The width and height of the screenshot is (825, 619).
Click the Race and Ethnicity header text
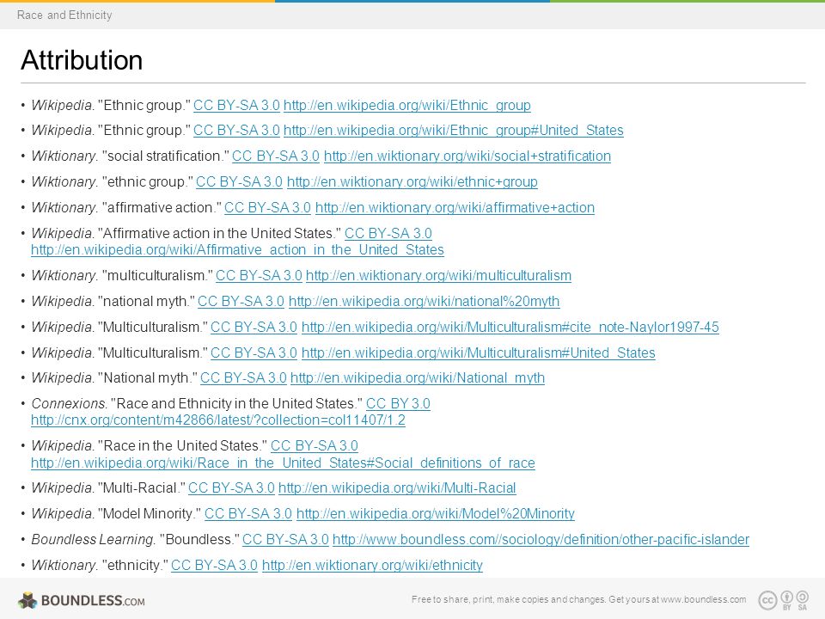(64, 15)
